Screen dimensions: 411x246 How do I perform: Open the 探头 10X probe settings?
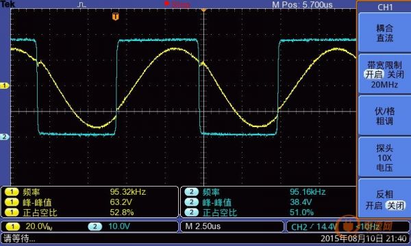(x=384, y=158)
